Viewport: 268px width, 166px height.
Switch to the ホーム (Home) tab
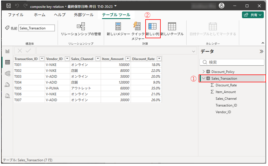click(40, 15)
